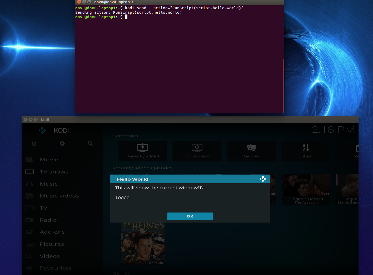Click the Music videos icon
The height and width of the screenshot is (275, 373).
[29, 196]
